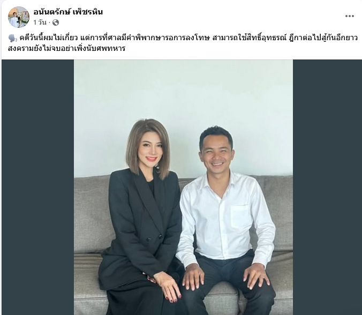Click the dark margin right of photo
This screenshot has height=315, width=362.
[x=327, y=187]
